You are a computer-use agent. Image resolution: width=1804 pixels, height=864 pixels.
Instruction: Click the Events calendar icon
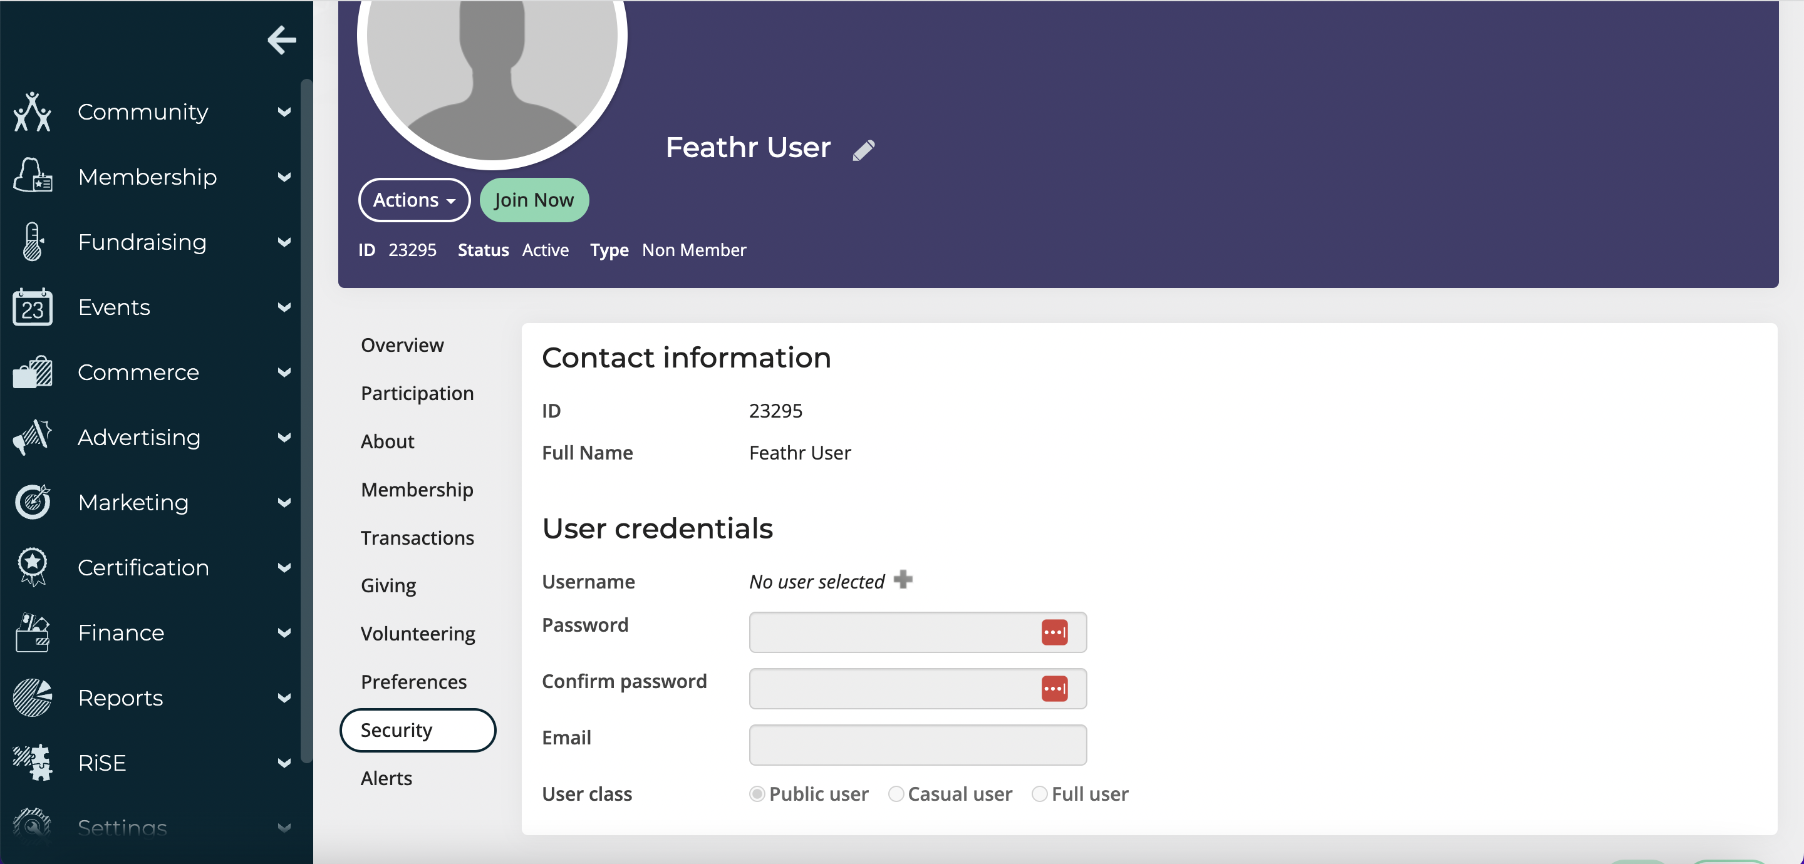click(x=32, y=307)
